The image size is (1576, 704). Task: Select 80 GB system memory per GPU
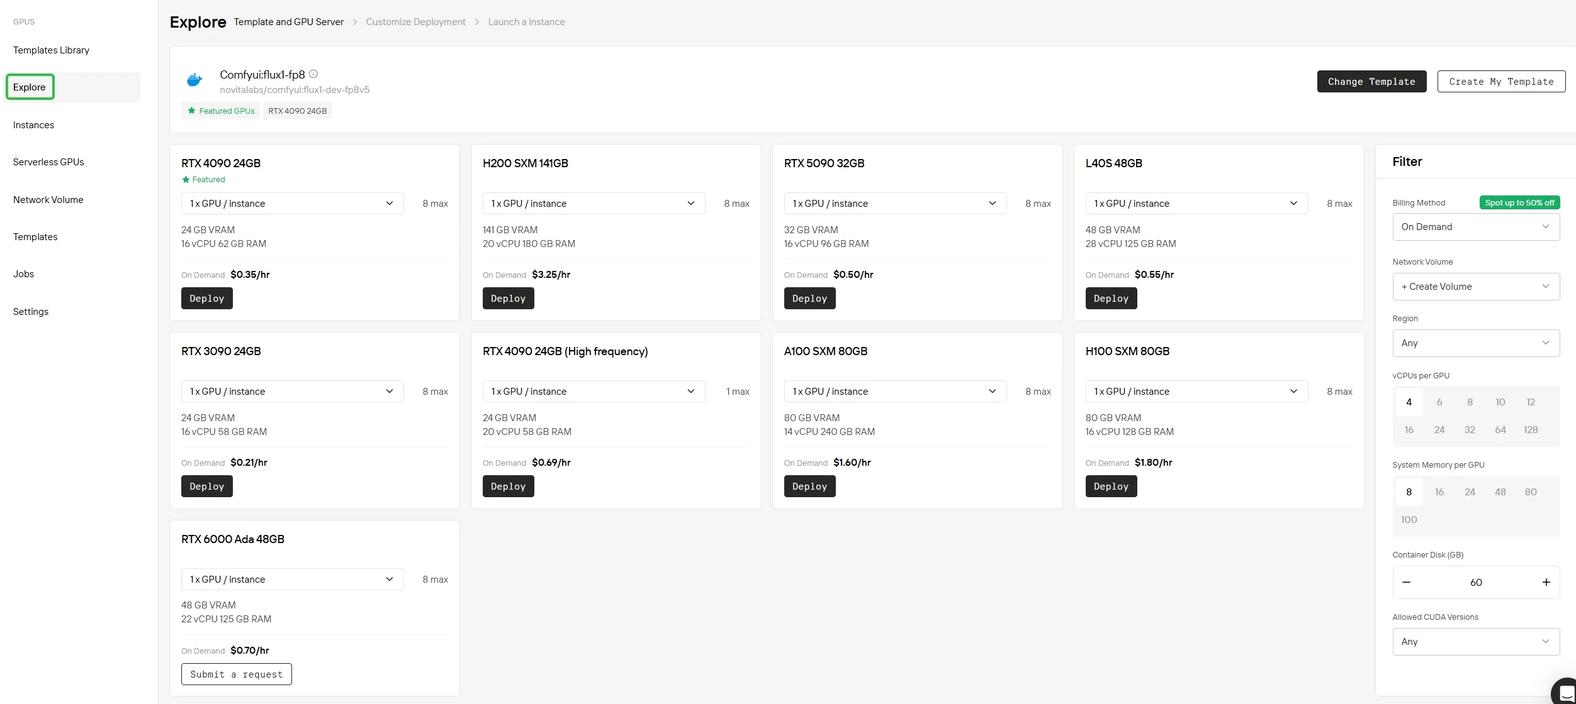click(x=1531, y=492)
